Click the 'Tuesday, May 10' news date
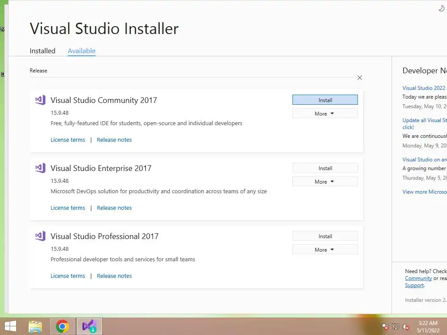 click(424, 106)
